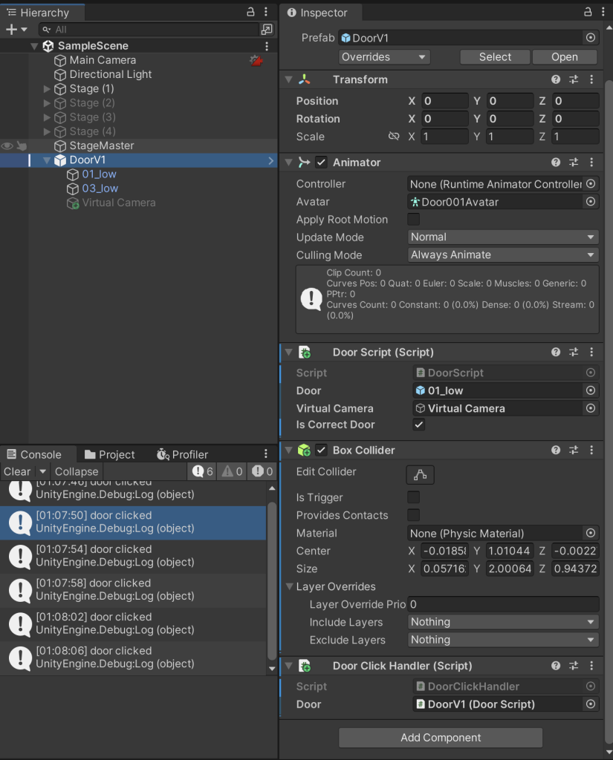Switch to the Profiler tab
The image size is (613, 760).
click(183, 455)
